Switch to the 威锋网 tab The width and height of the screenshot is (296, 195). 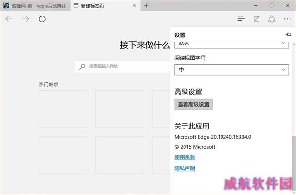(x=36, y=6)
